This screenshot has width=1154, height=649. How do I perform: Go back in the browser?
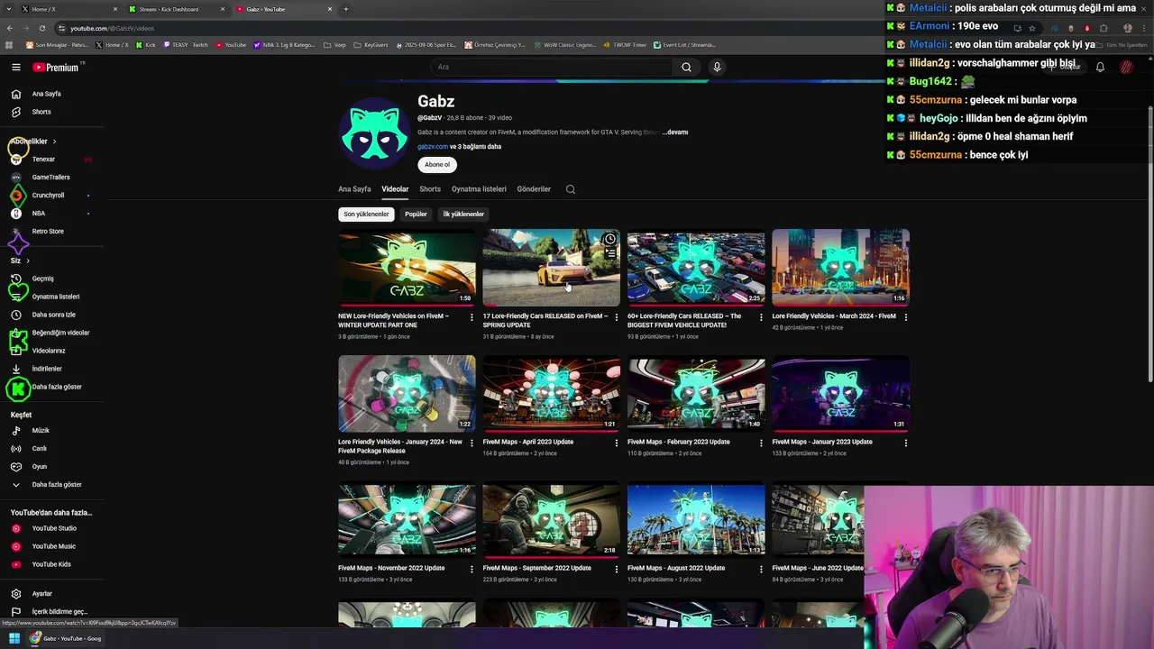11,28
